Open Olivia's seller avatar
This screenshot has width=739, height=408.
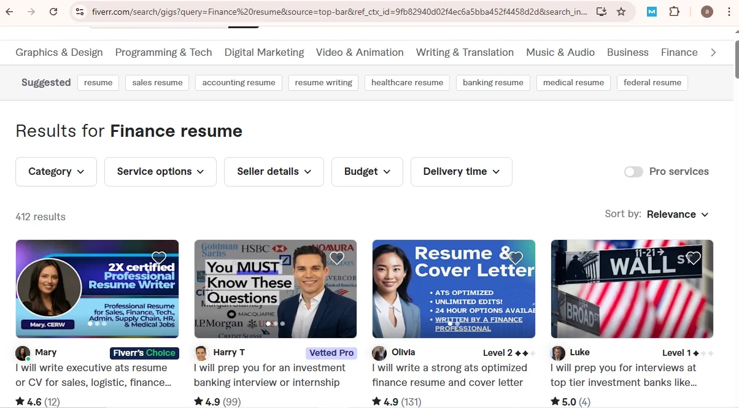point(379,353)
